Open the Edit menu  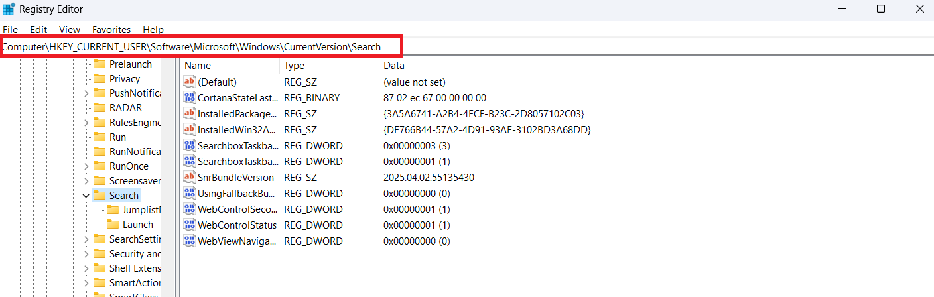(38, 29)
